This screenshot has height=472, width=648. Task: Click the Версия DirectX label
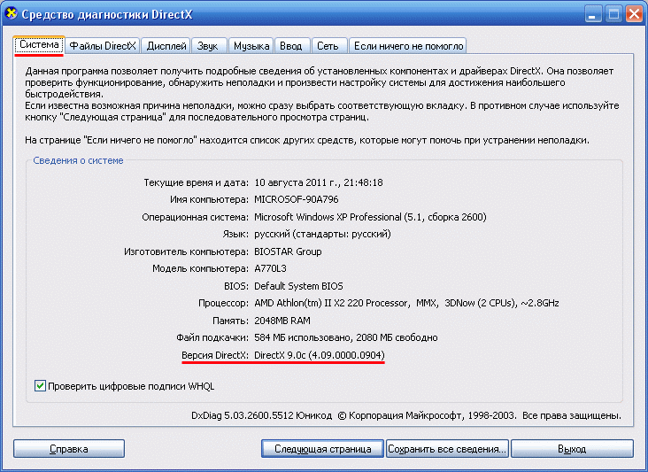[x=214, y=355]
